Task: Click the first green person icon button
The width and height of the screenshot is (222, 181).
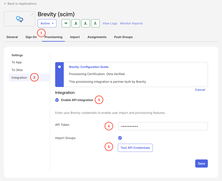Action: (76, 23)
